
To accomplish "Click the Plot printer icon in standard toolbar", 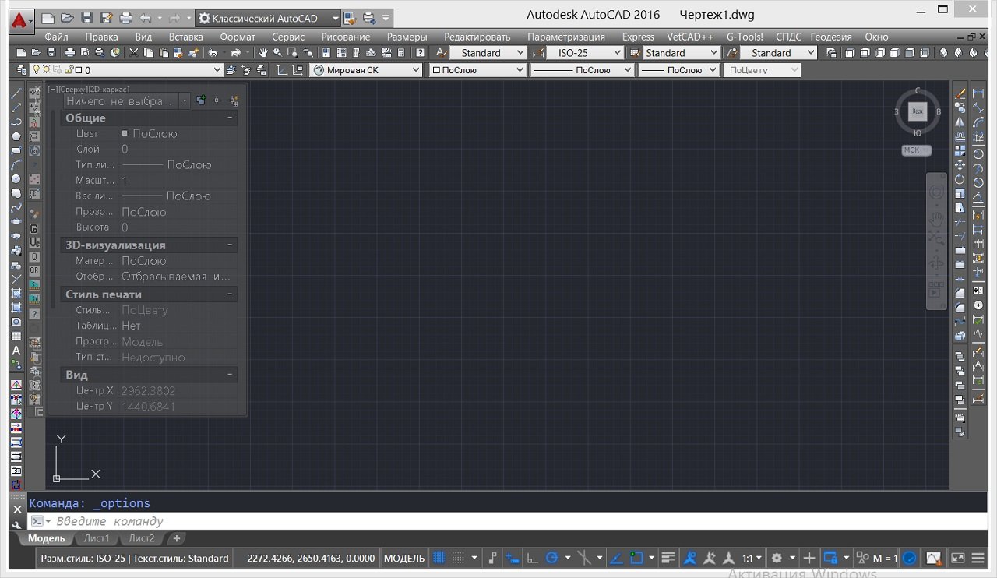I will [x=70, y=53].
